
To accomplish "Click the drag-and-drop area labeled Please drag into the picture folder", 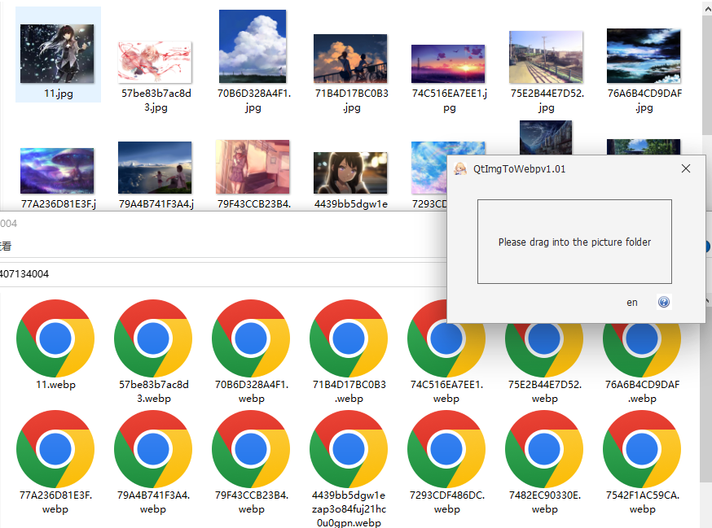I will 575,242.
